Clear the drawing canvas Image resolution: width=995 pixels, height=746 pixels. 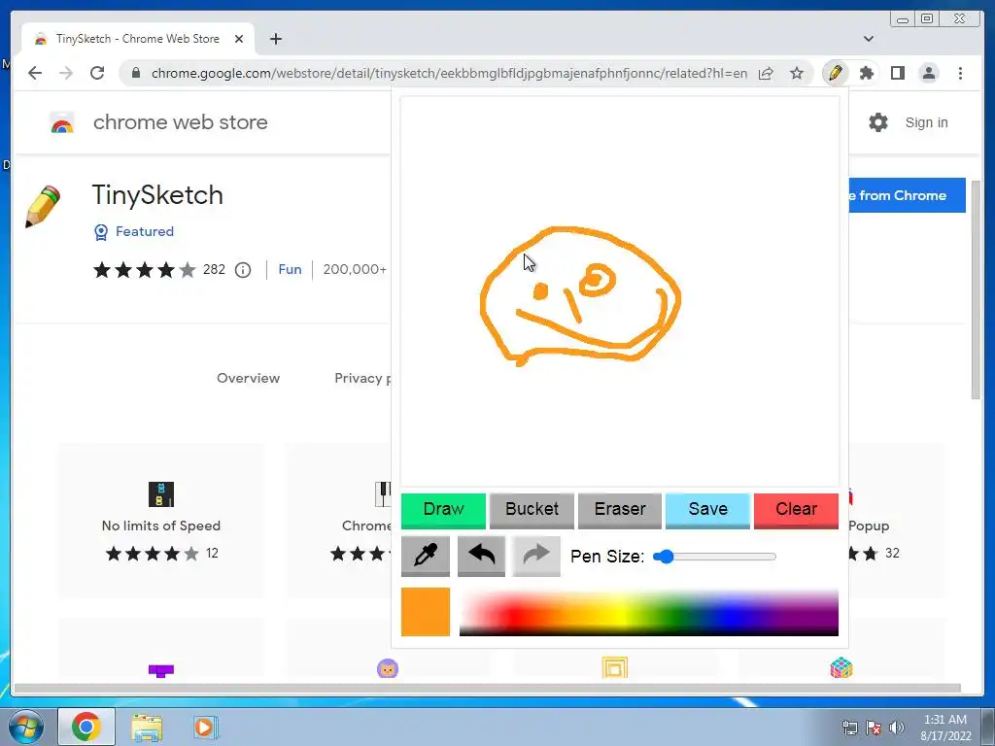click(796, 510)
